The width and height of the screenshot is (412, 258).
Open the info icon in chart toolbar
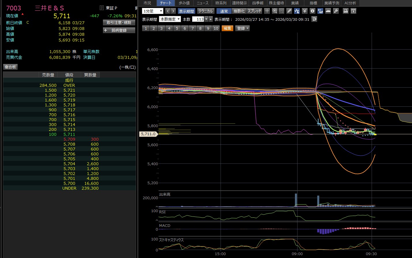pyautogui.click(x=312, y=11)
